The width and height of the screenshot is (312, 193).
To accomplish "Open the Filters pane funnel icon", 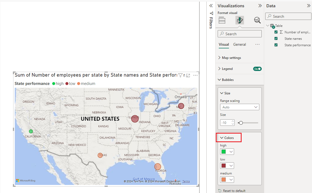I will 211,13.
